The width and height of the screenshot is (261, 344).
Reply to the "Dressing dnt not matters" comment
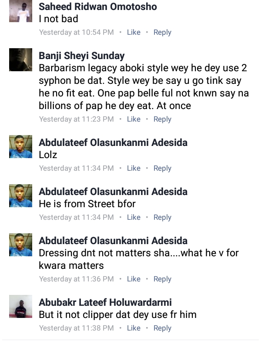point(162,279)
